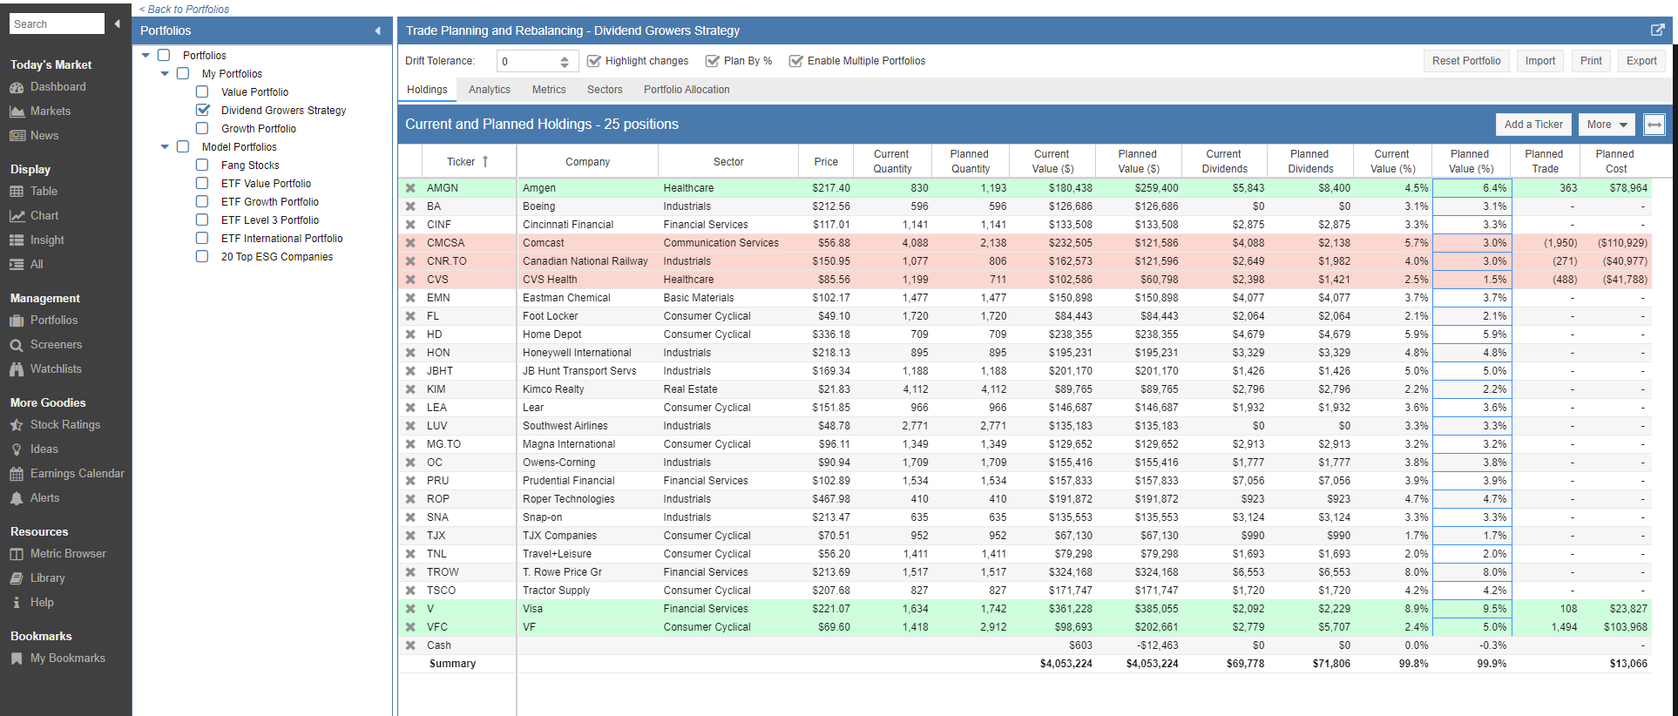Click the Drift Tolerance value field
The height and width of the screenshot is (716, 1678).
(x=527, y=61)
